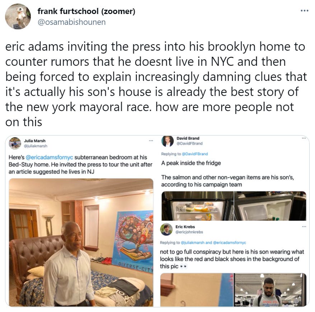The width and height of the screenshot is (315, 312).
Task: Open Eric Krebs tweet's more options
Action: pos(304,227)
